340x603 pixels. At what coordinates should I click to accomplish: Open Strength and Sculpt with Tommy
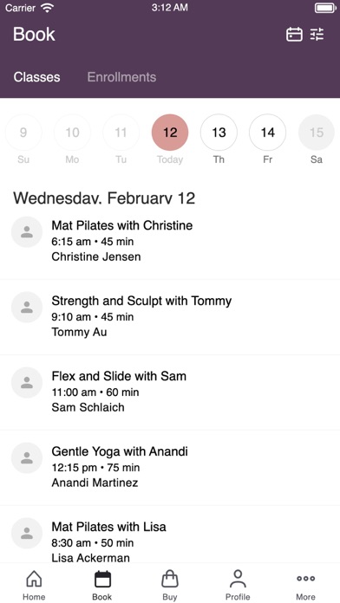click(170, 316)
